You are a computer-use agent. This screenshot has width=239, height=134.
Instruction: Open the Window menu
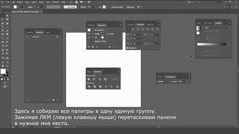point(56,2)
